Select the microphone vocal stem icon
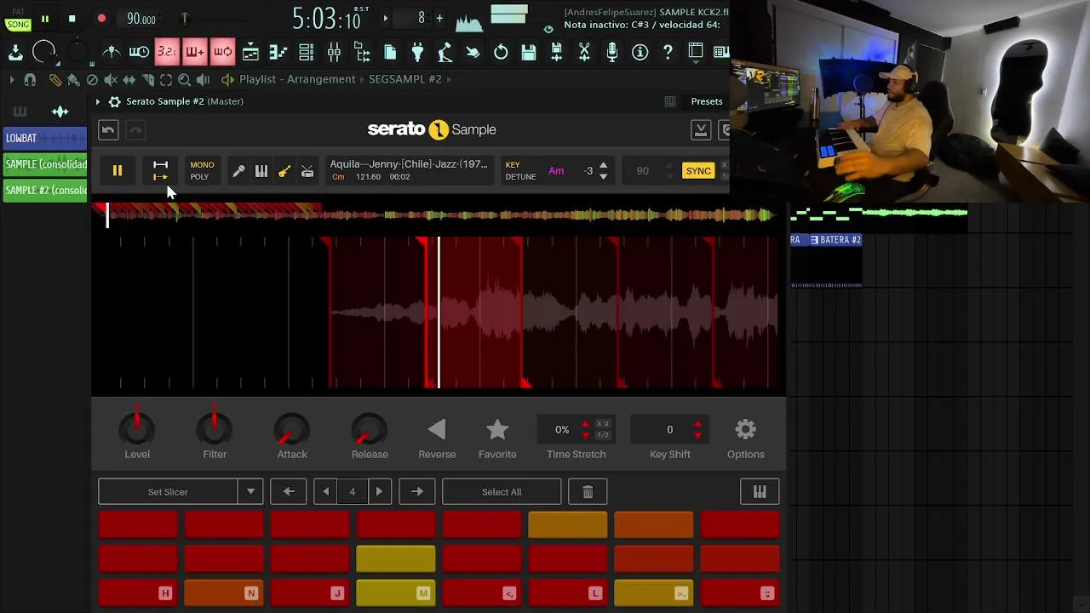This screenshot has width=1090, height=613. point(238,171)
